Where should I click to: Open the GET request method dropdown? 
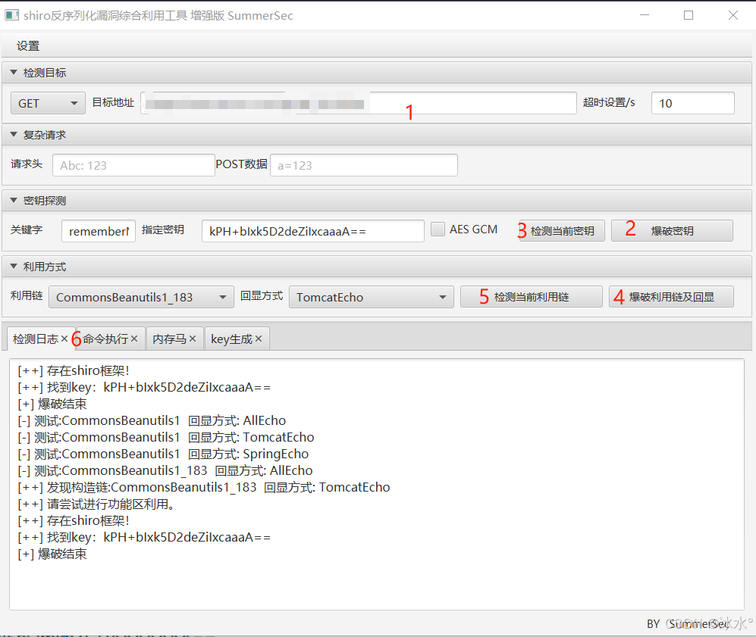[74, 102]
